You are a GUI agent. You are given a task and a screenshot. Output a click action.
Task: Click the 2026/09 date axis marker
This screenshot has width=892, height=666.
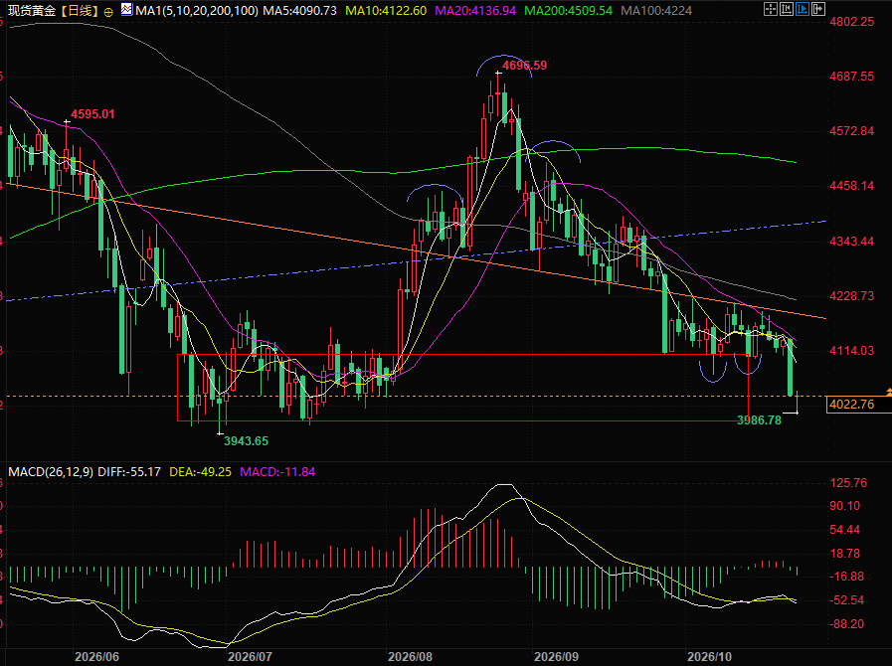(x=556, y=657)
